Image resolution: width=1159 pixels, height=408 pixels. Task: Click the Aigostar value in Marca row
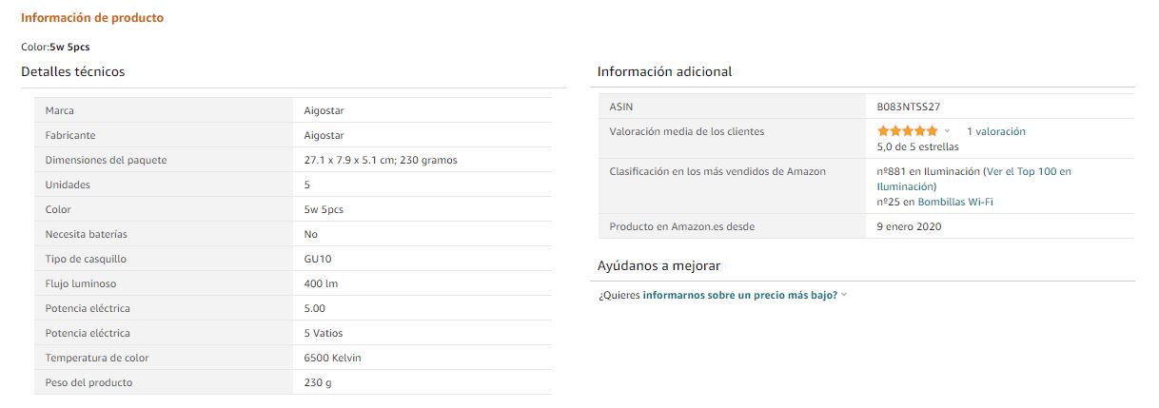[324, 110]
